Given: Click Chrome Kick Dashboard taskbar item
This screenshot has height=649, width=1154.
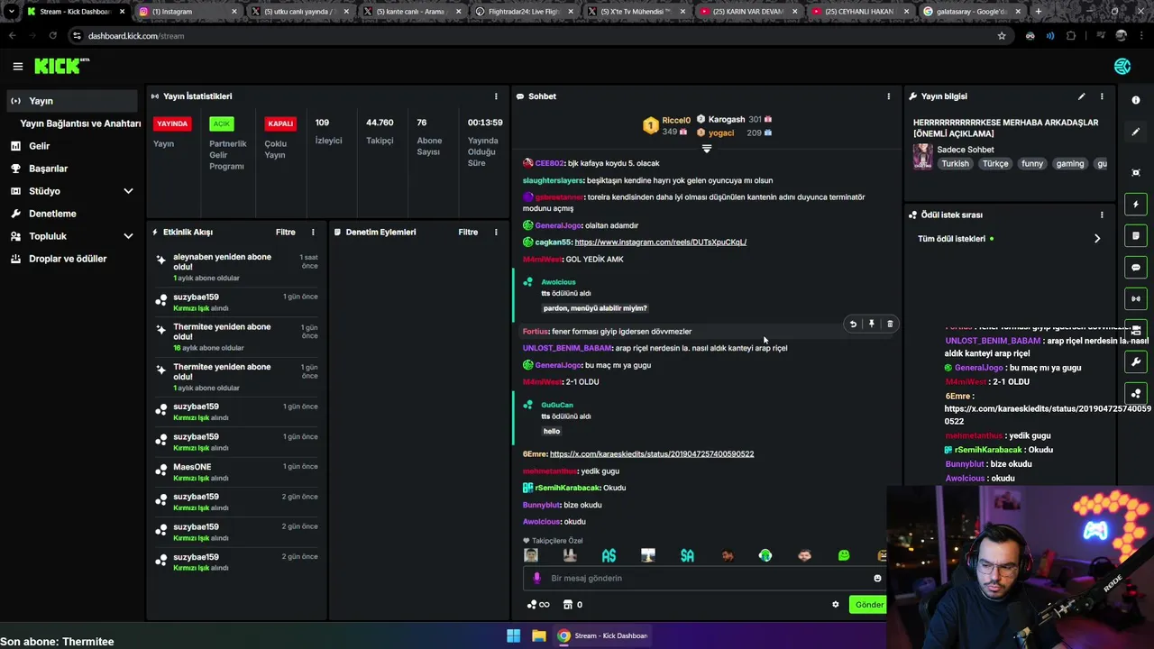Looking at the screenshot, I should 602,635.
